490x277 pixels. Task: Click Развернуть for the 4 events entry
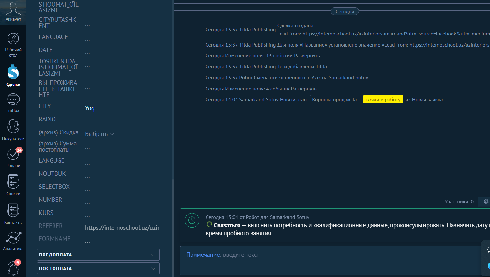304,89
